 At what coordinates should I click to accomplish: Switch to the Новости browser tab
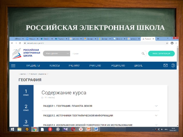click(x=32, y=39)
